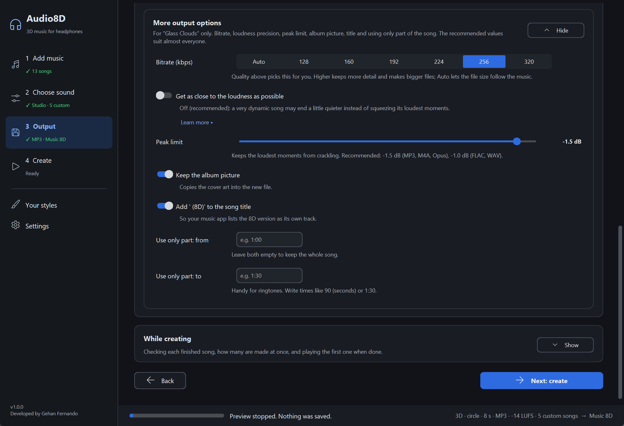Choose 128 kbps bitrate
The image size is (624, 426).
(304, 62)
